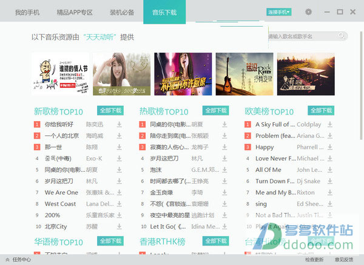Viewport: 364px width, 265px height.
Task: Open the 不HIGH不许回家 banner
Action: 183,74
